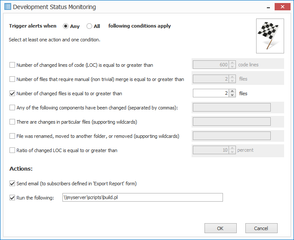
Task: Click the checkered flag icon
Action: click(270, 36)
